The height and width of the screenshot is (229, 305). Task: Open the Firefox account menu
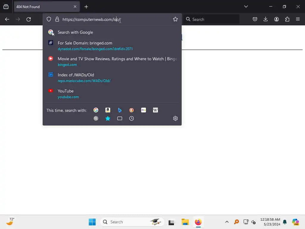(276, 19)
